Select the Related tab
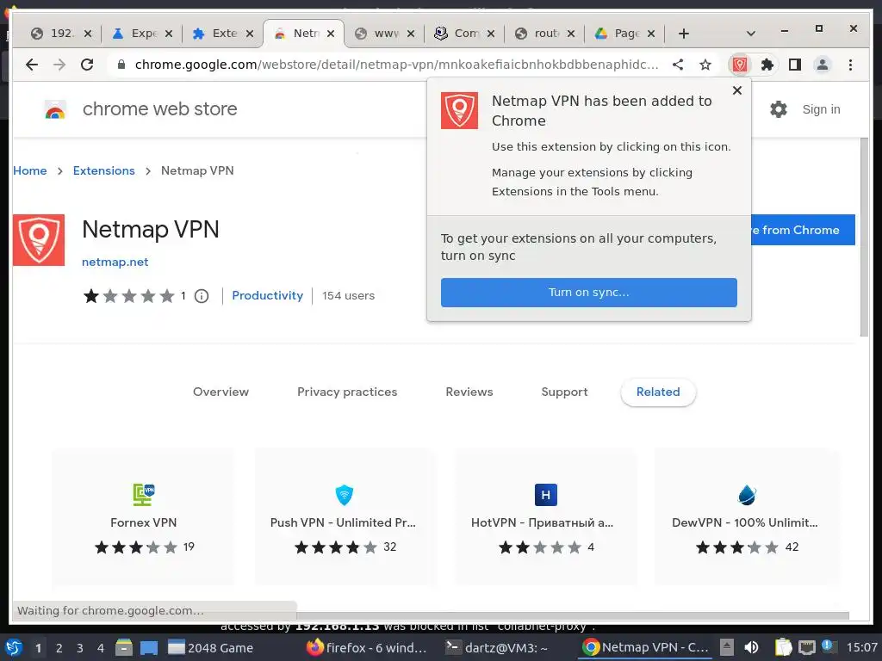The height and width of the screenshot is (661, 882). (658, 392)
